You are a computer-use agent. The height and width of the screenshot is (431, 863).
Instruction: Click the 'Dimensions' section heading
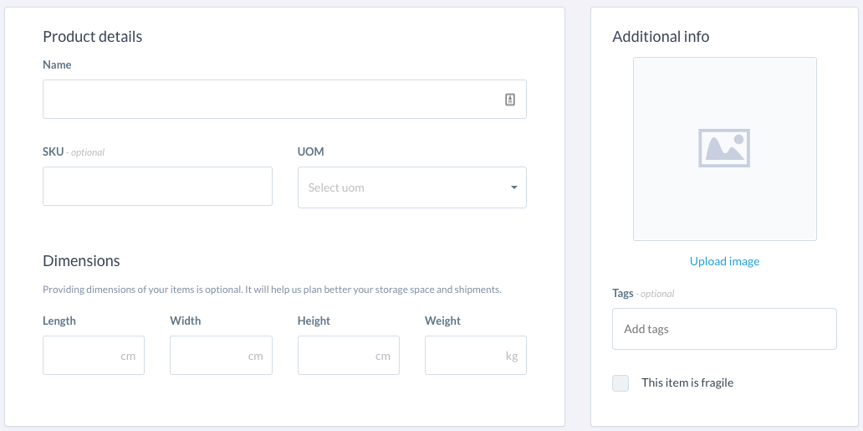pos(81,261)
